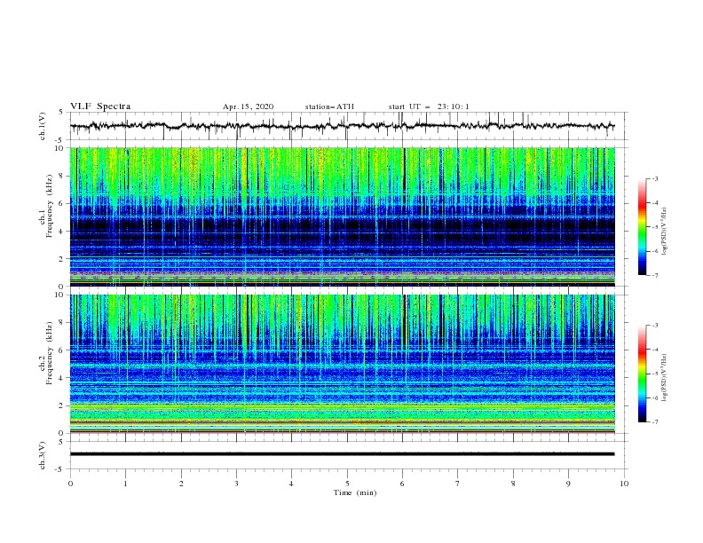Click the ch.1 voltage waveform trace

342,126
